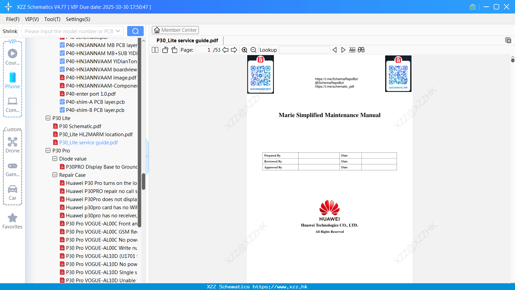The width and height of the screenshot is (515, 290).
Task: Click the Shrink button
Action: pos(10,31)
